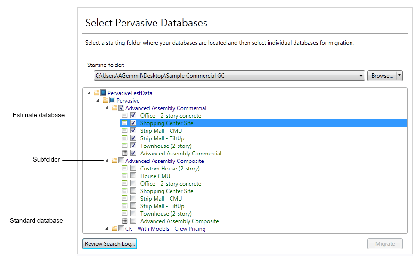
Task: Select the unchecked Townhouse (2-story) label
Action: 166,213
